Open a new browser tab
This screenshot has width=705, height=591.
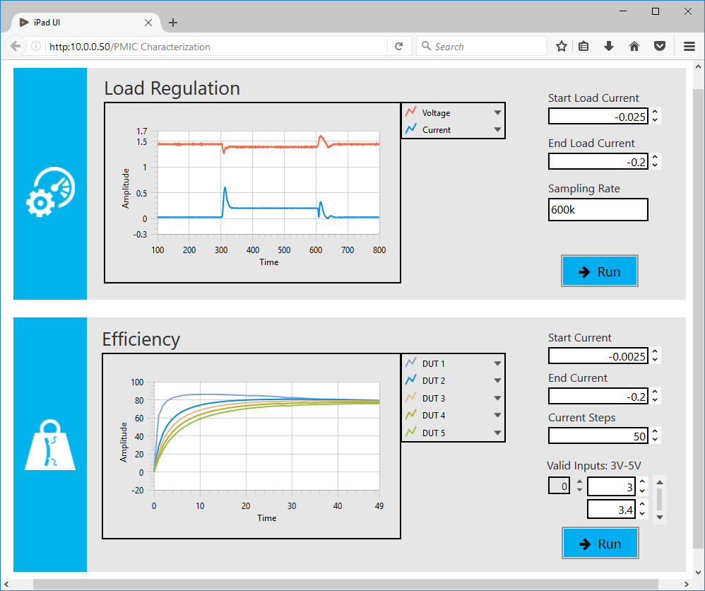tap(173, 22)
